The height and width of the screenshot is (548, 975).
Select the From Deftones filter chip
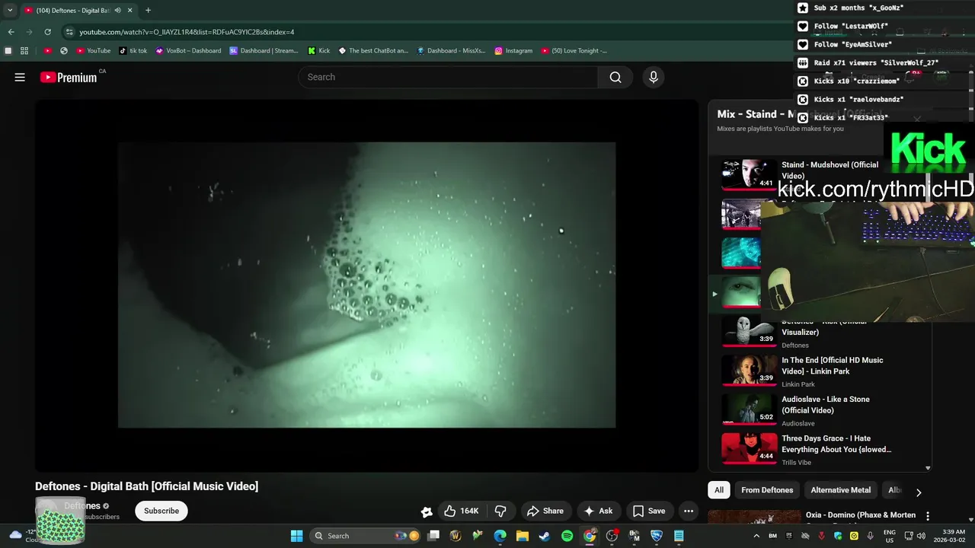(767, 490)
